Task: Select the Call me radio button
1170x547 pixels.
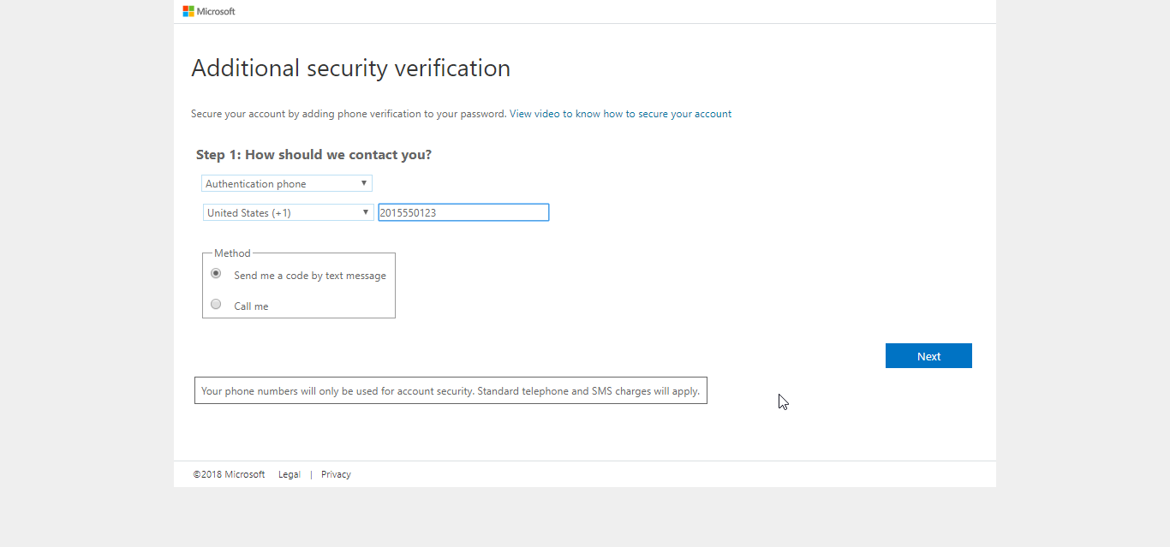Action: point(216,304)
